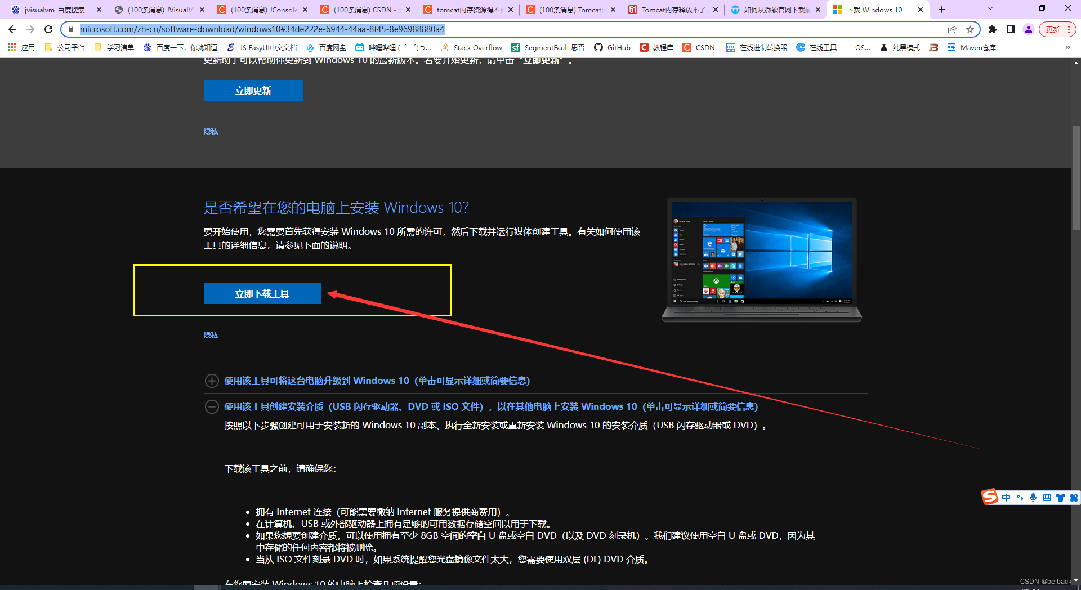Viewport: 1081px width, 590px height.
Task: Switch to the Tomcat内存释放不了 tab
Action: click(x=674, y=10)
